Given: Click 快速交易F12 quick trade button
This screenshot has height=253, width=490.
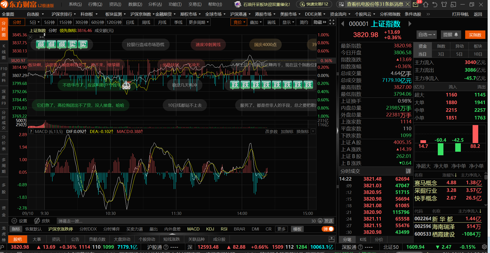Looking at the screenshot, I should 314,4.
